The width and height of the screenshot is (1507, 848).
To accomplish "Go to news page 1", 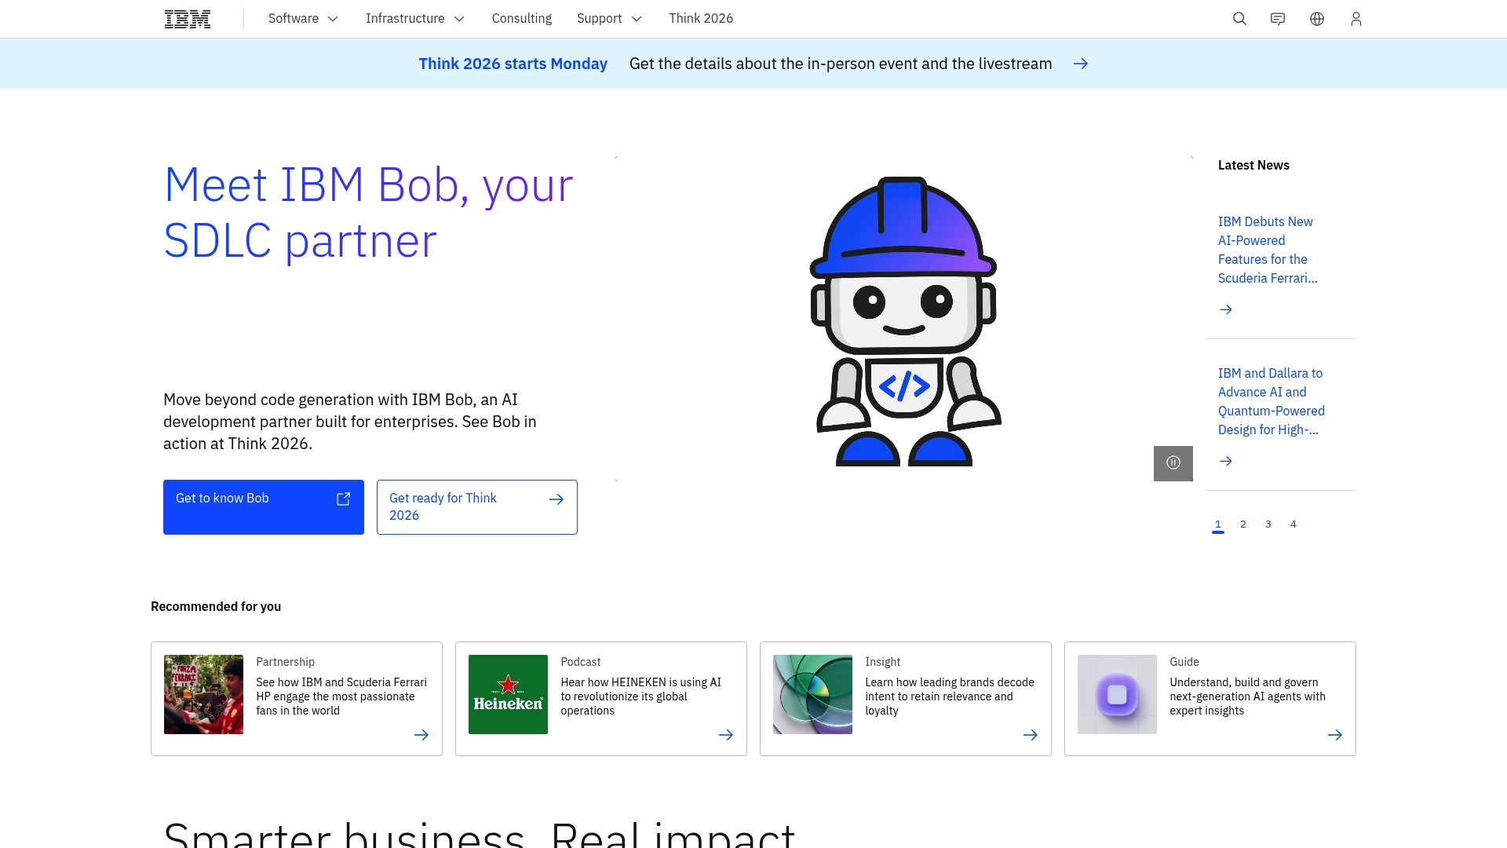I will (x=1218, y=525).
